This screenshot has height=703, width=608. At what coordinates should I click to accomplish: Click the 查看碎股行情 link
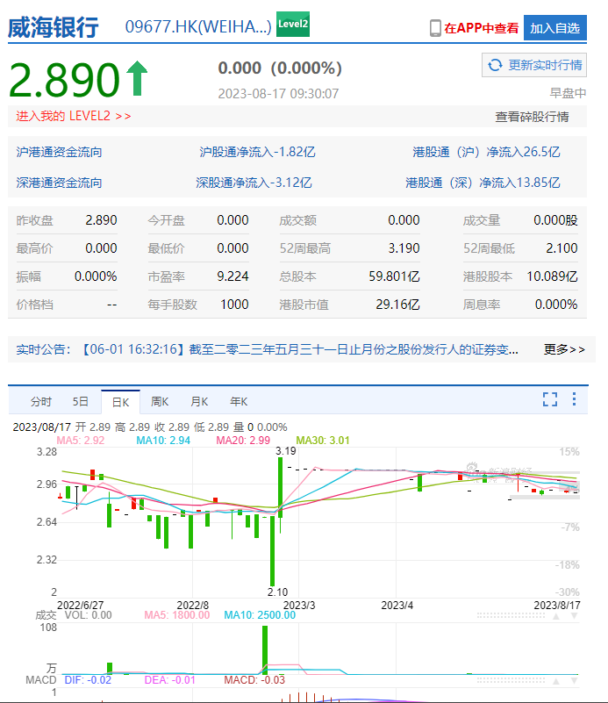tap(532, 117)
